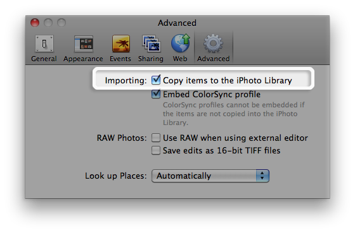355x233 pixels.
Task: Click the blue arrows of Automatically popup
Action: [262, 176]
